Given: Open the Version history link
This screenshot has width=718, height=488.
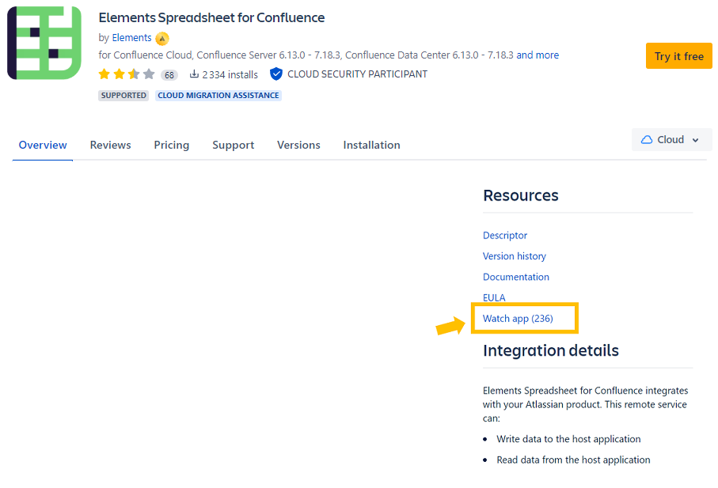Looking at the screenshot, I should pyautogui.click(x=515, y=256).
